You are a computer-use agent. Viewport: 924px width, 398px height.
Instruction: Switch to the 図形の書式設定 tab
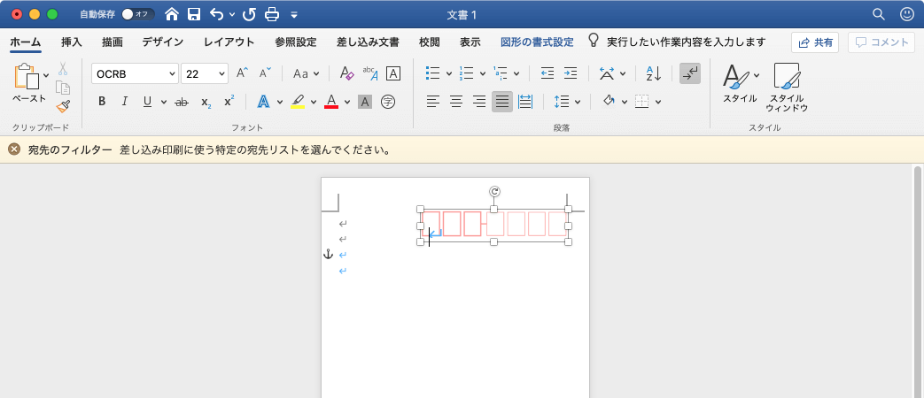click(x=537, y=42)
